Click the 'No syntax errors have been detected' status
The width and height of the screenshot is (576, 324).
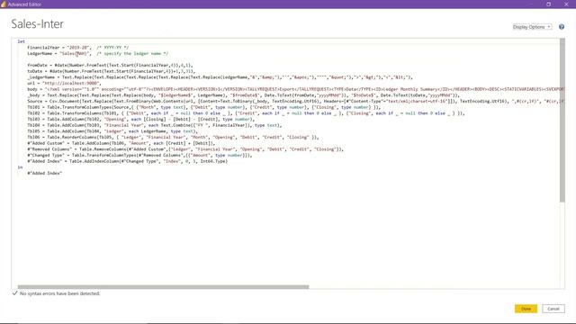60,293
